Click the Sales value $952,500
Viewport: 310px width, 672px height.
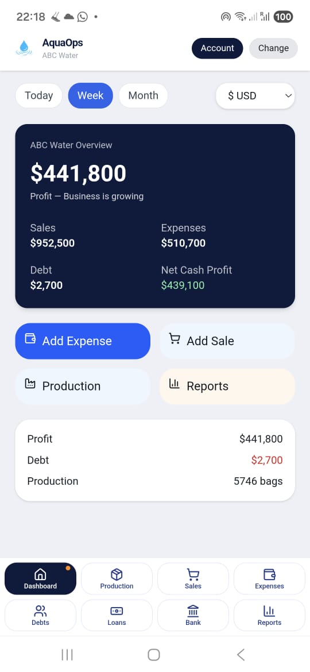pyautogui.click(x=52, y=244)
